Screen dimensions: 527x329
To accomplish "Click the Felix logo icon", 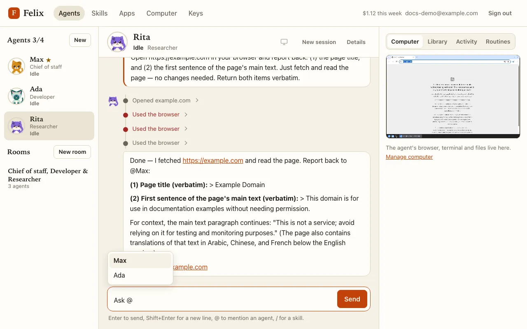I will point(14,13).
